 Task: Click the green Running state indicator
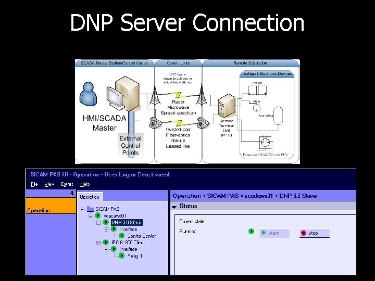click(x=251, y=231)
